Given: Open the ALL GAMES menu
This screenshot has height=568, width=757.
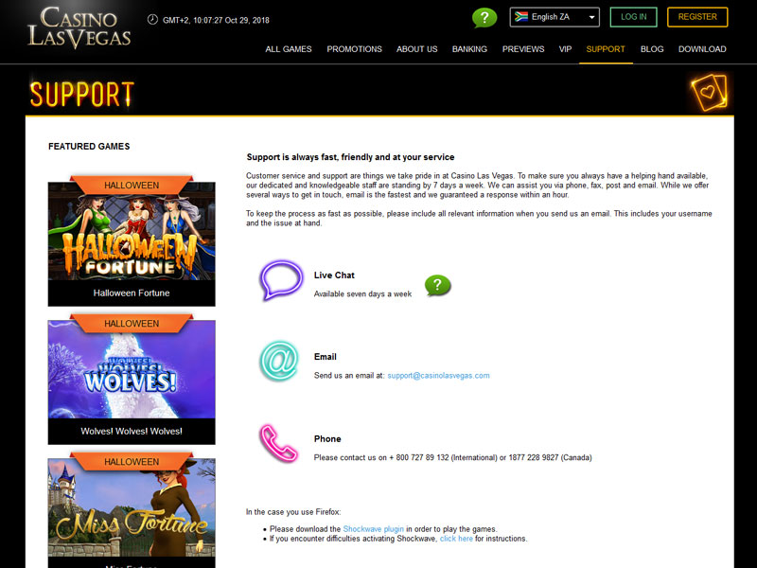Looking at the screenshot, I should (289, 49).
